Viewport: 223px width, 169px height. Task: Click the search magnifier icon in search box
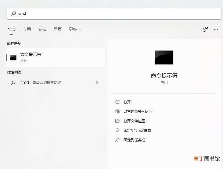click(x=14, y=14)
